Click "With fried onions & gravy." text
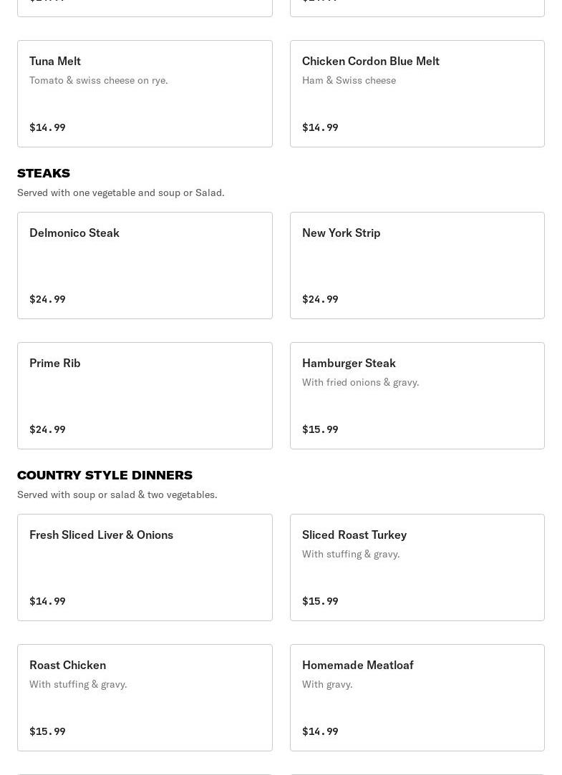 point(360,382)
